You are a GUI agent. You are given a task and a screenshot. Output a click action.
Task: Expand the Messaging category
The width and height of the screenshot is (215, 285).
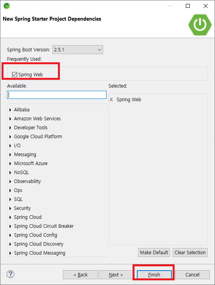[10, 155]
